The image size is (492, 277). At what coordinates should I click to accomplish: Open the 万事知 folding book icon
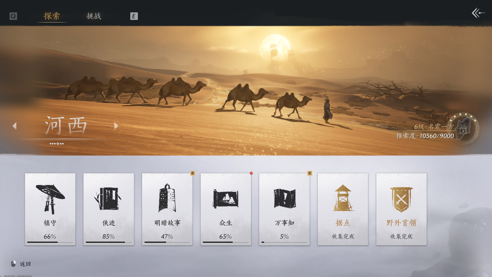coord(285,198)
